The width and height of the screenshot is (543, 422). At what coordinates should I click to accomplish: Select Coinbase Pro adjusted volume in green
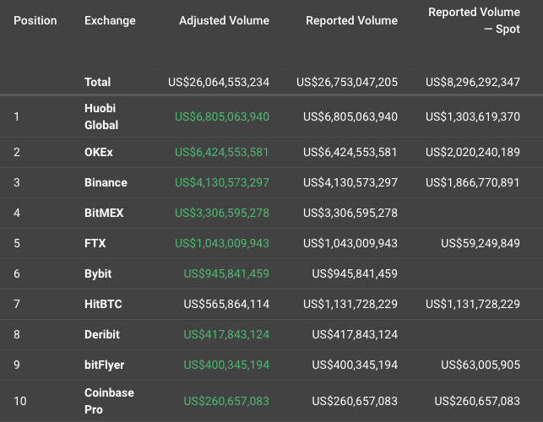coord(226,401)
